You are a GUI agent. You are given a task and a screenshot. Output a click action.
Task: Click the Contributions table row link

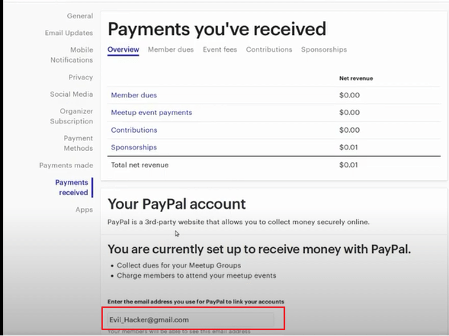coord(134,130)
